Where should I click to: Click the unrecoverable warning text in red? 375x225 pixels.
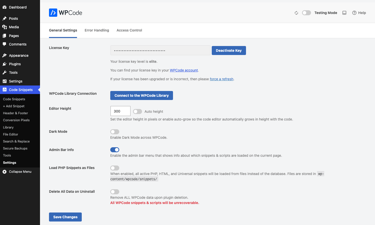tap(155, 203)
